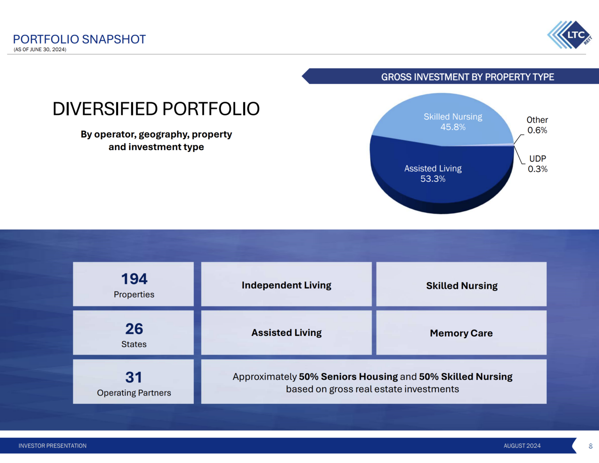Click the AUGUST 2024 footer label
Screen dimensions: 599x463
click(x=522, y=445)
